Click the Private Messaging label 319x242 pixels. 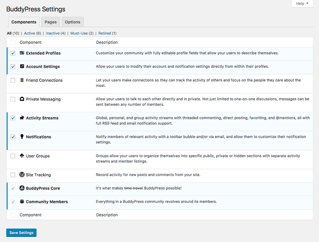[43, 99]
